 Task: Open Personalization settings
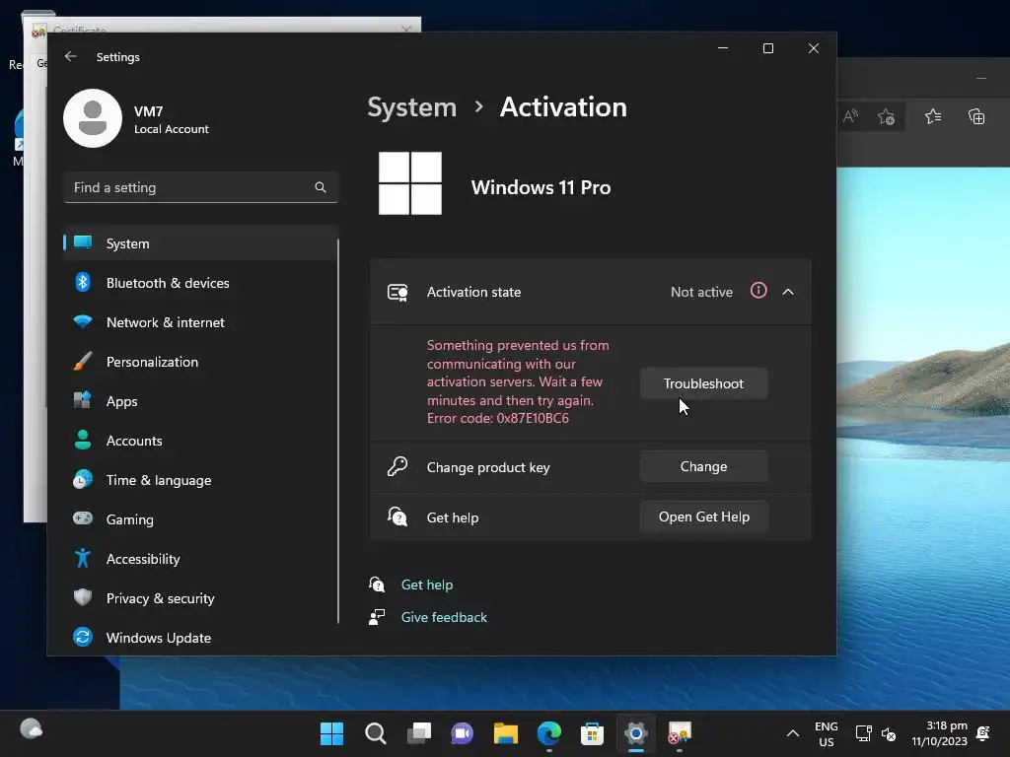pyautogui.click(x=200, y=362)
